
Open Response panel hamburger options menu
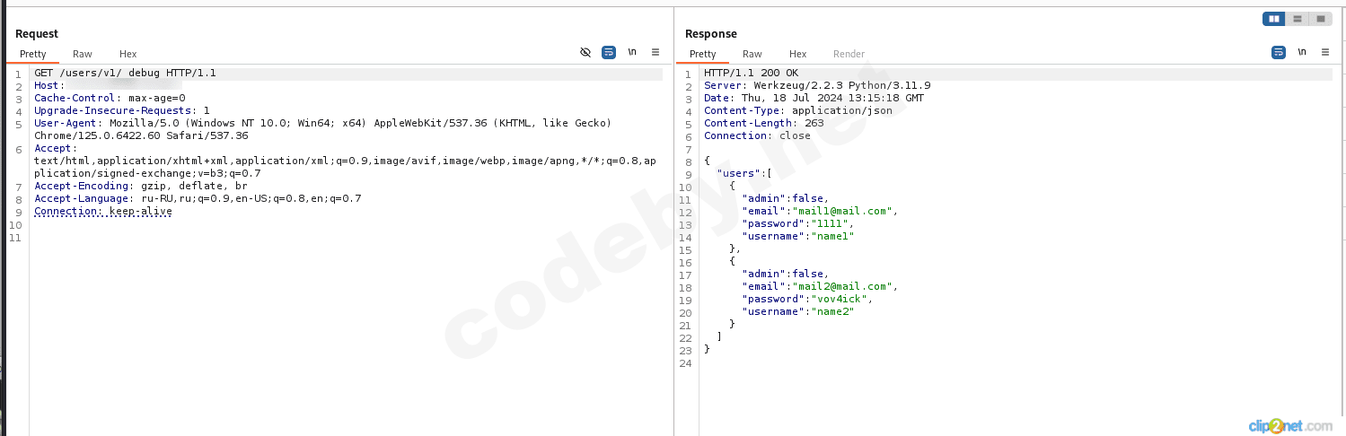tap(1325, 53)
